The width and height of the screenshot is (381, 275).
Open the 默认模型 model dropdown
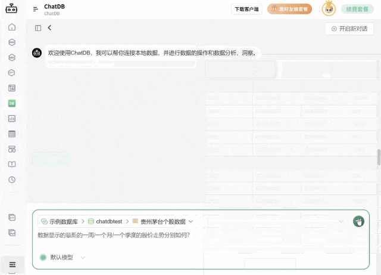coord(62,257)
